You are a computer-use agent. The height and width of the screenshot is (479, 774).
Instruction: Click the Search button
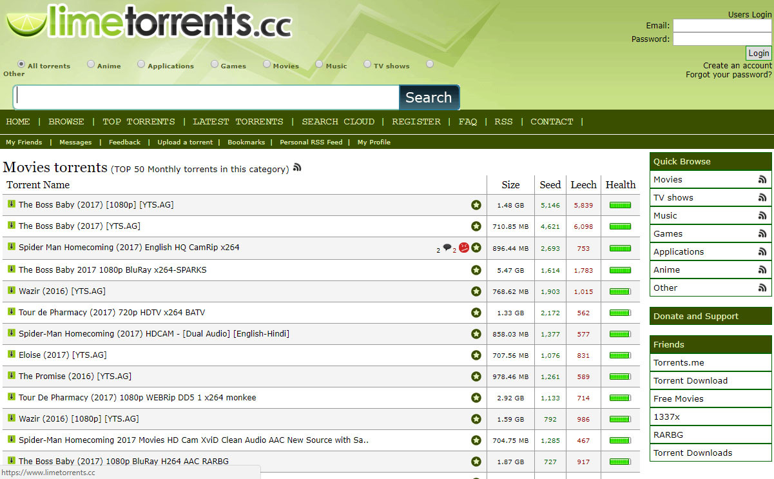pyautogui.click(x=429, y=97)
